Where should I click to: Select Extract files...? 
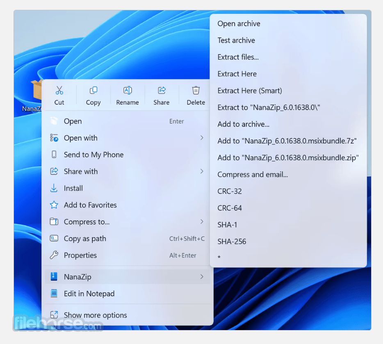(x=288, y=57)
